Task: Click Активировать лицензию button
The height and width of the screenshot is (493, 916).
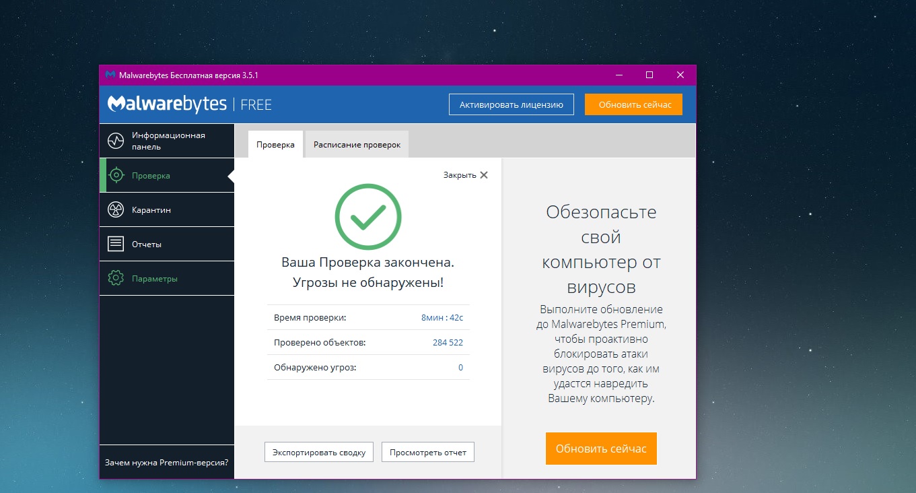Action: [x=512, y=104]
